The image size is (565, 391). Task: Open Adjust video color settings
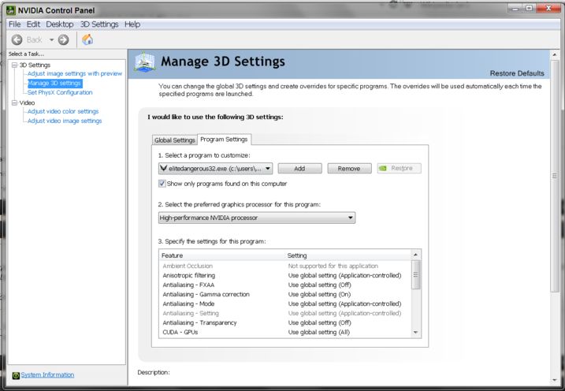point(63,111)
